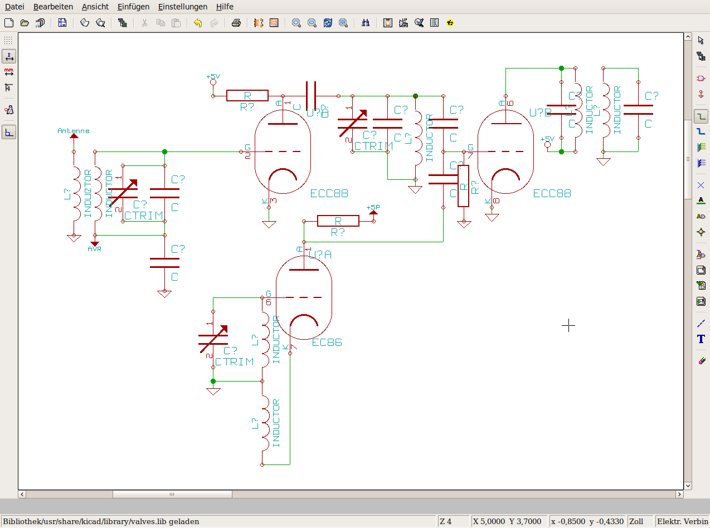Select the Place Bus tool

click(x=701, y=131)
